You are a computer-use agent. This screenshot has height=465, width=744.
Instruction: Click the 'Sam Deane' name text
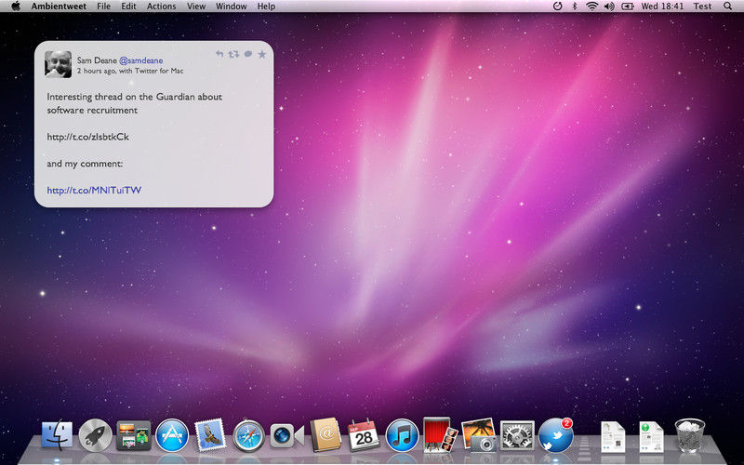click(x=97, y=60)
